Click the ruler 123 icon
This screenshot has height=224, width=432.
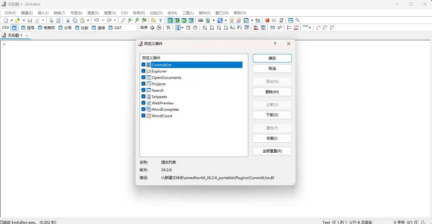296,28
